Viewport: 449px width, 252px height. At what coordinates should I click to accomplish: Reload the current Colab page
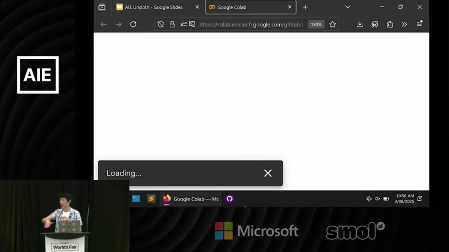pyautogui.click(x=133, y=24)
